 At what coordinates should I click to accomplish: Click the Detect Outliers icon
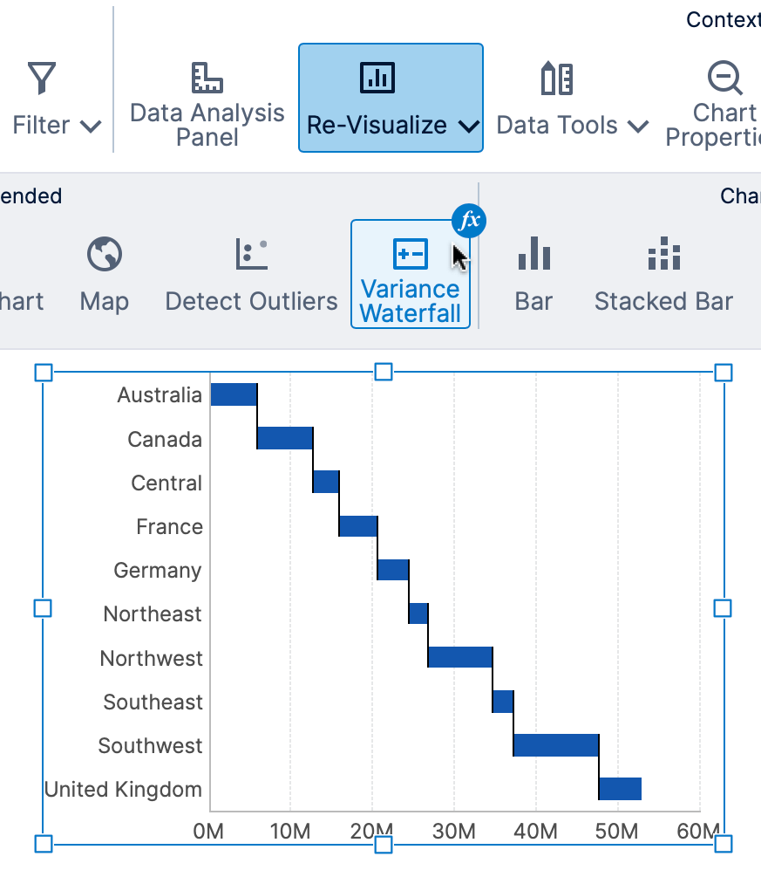tap(250, 255)
